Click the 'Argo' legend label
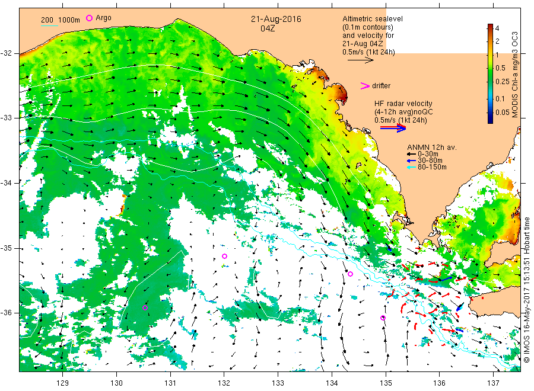 click(x=103, y=18)
